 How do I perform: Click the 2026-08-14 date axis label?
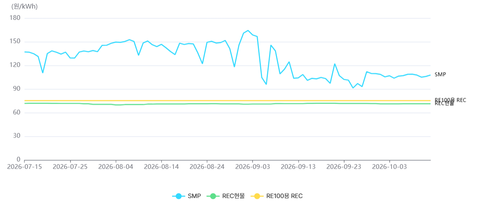tap(161, 167)
